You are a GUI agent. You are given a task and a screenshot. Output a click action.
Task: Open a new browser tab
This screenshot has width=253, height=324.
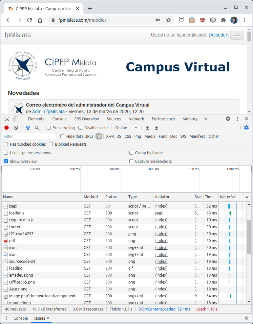90,9
